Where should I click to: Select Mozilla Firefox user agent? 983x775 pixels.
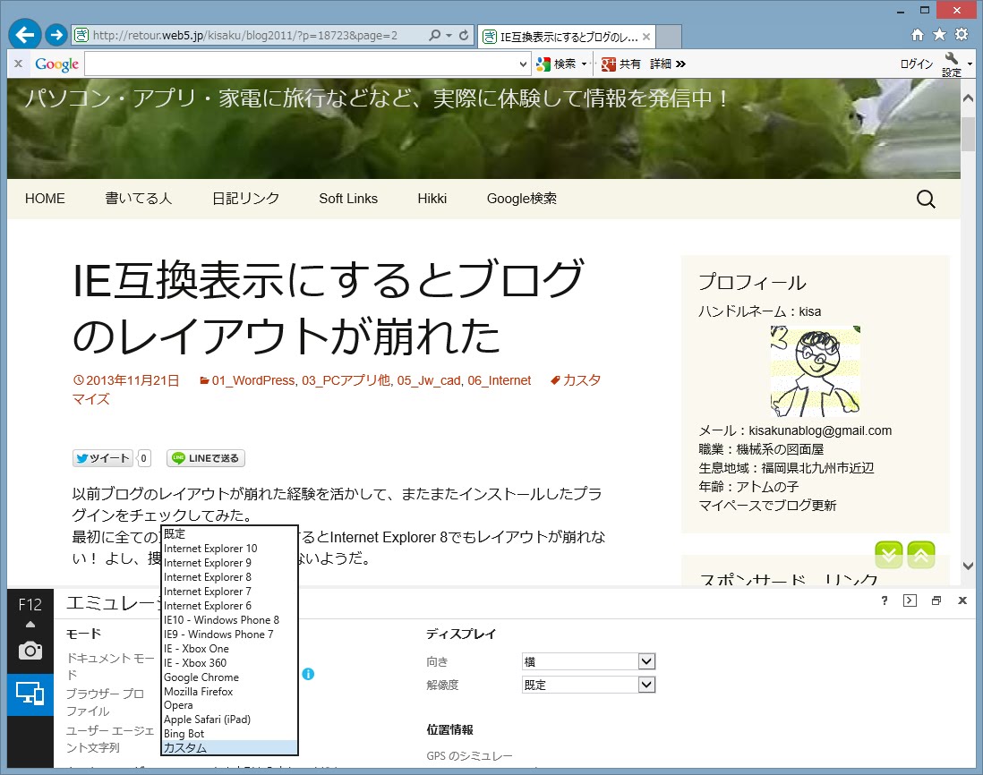pos(229,692)
